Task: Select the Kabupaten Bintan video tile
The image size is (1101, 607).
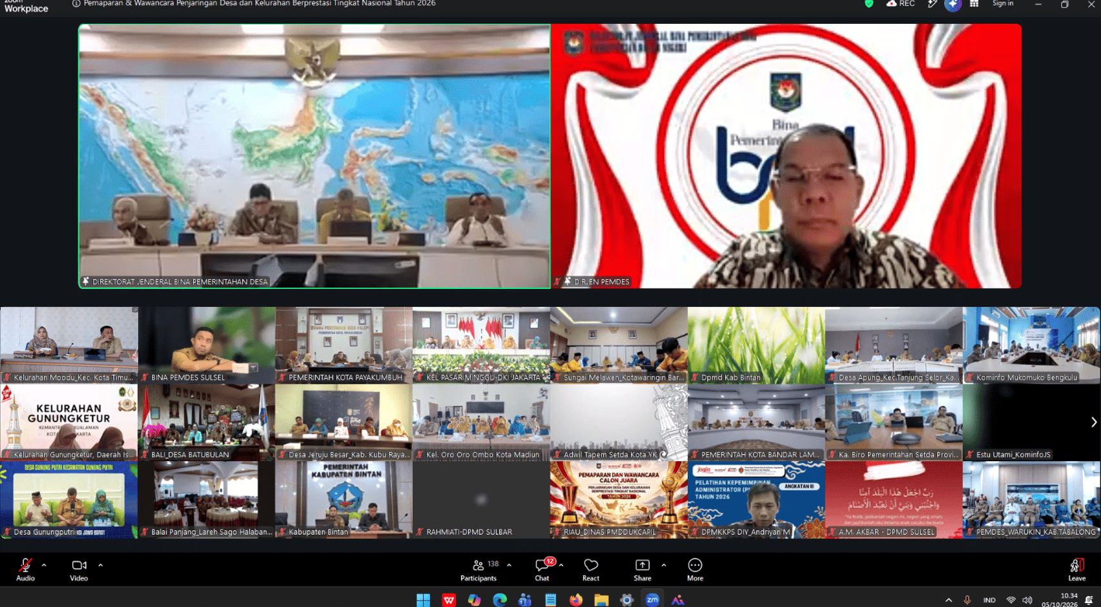Action: pos(344,500)
